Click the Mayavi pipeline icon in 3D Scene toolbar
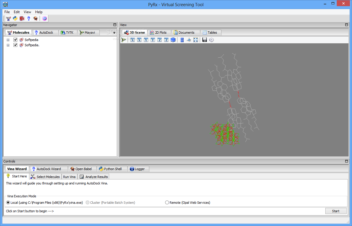 [x=123, y=40]
